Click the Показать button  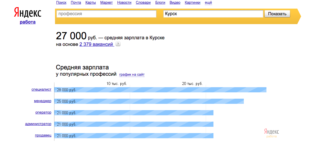[277, 14]
